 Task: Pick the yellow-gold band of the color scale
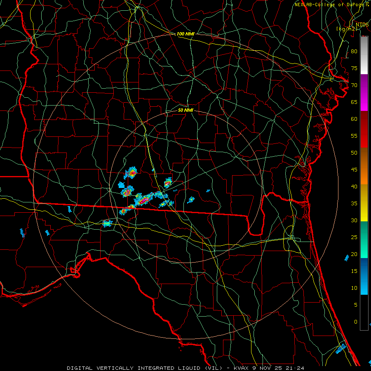(x=364, y=203)
